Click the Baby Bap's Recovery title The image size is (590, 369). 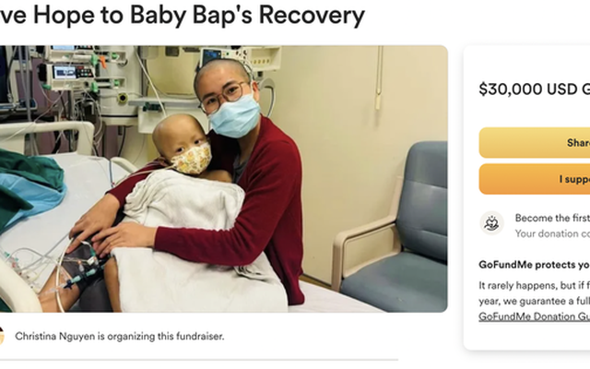pos(182,15)
